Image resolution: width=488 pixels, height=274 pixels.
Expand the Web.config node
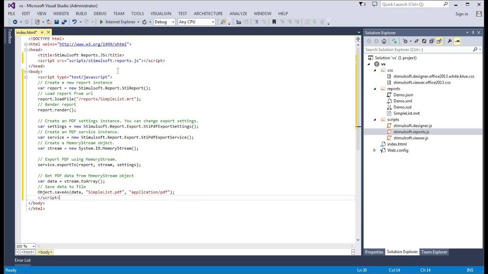tap(374, 150)
